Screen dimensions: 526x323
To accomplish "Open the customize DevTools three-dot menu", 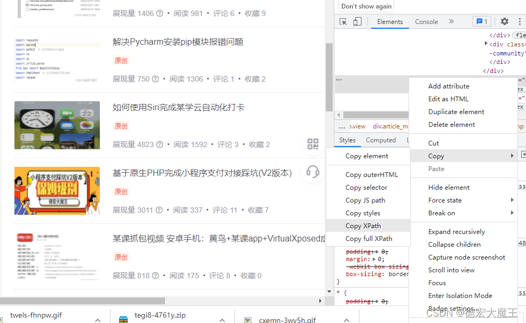I will 520,21.
